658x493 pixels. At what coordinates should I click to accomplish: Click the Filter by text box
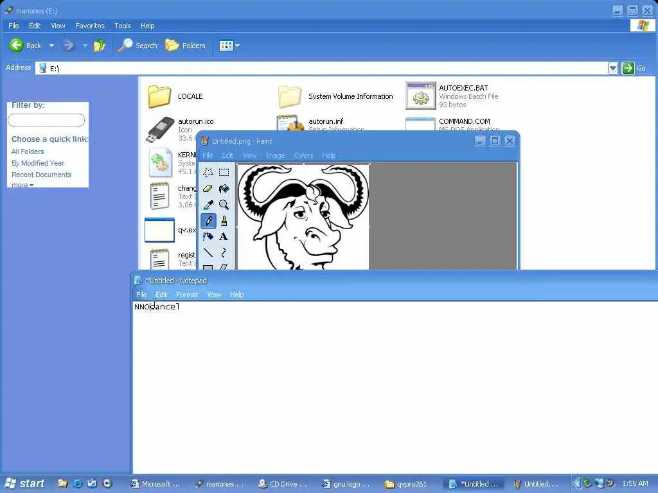coord(46,120)
